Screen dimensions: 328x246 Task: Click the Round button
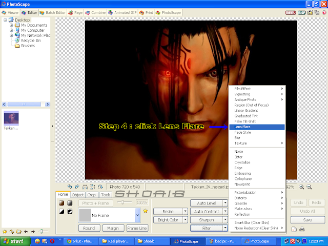tap(89, 228)
